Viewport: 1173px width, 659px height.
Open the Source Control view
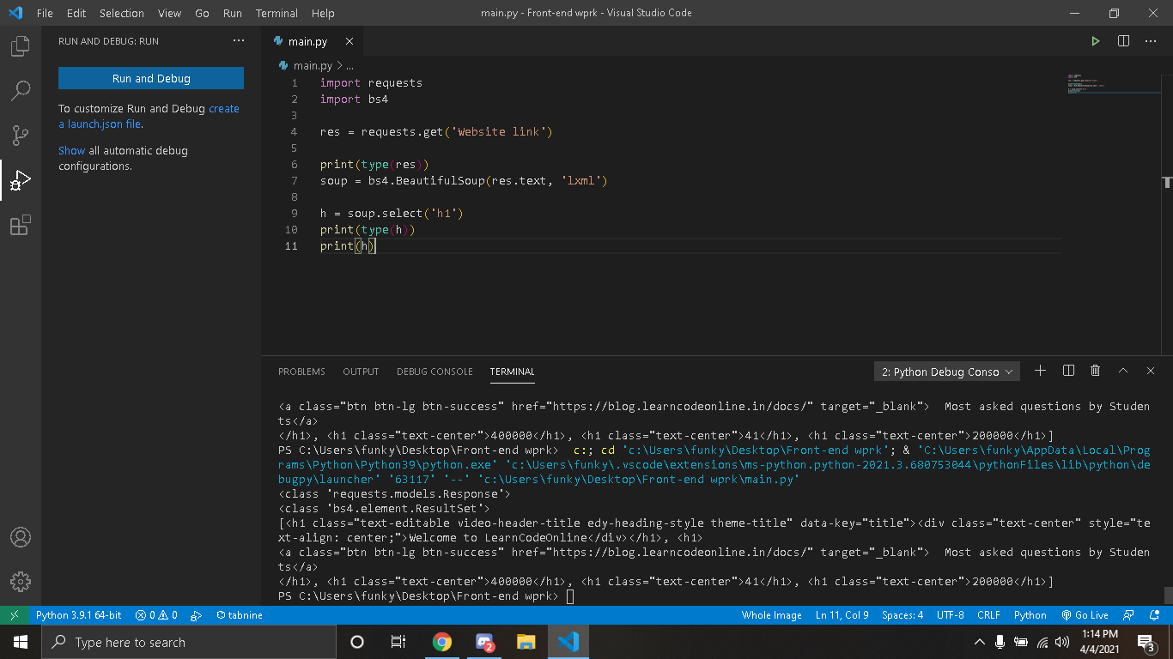coord(21,136)
